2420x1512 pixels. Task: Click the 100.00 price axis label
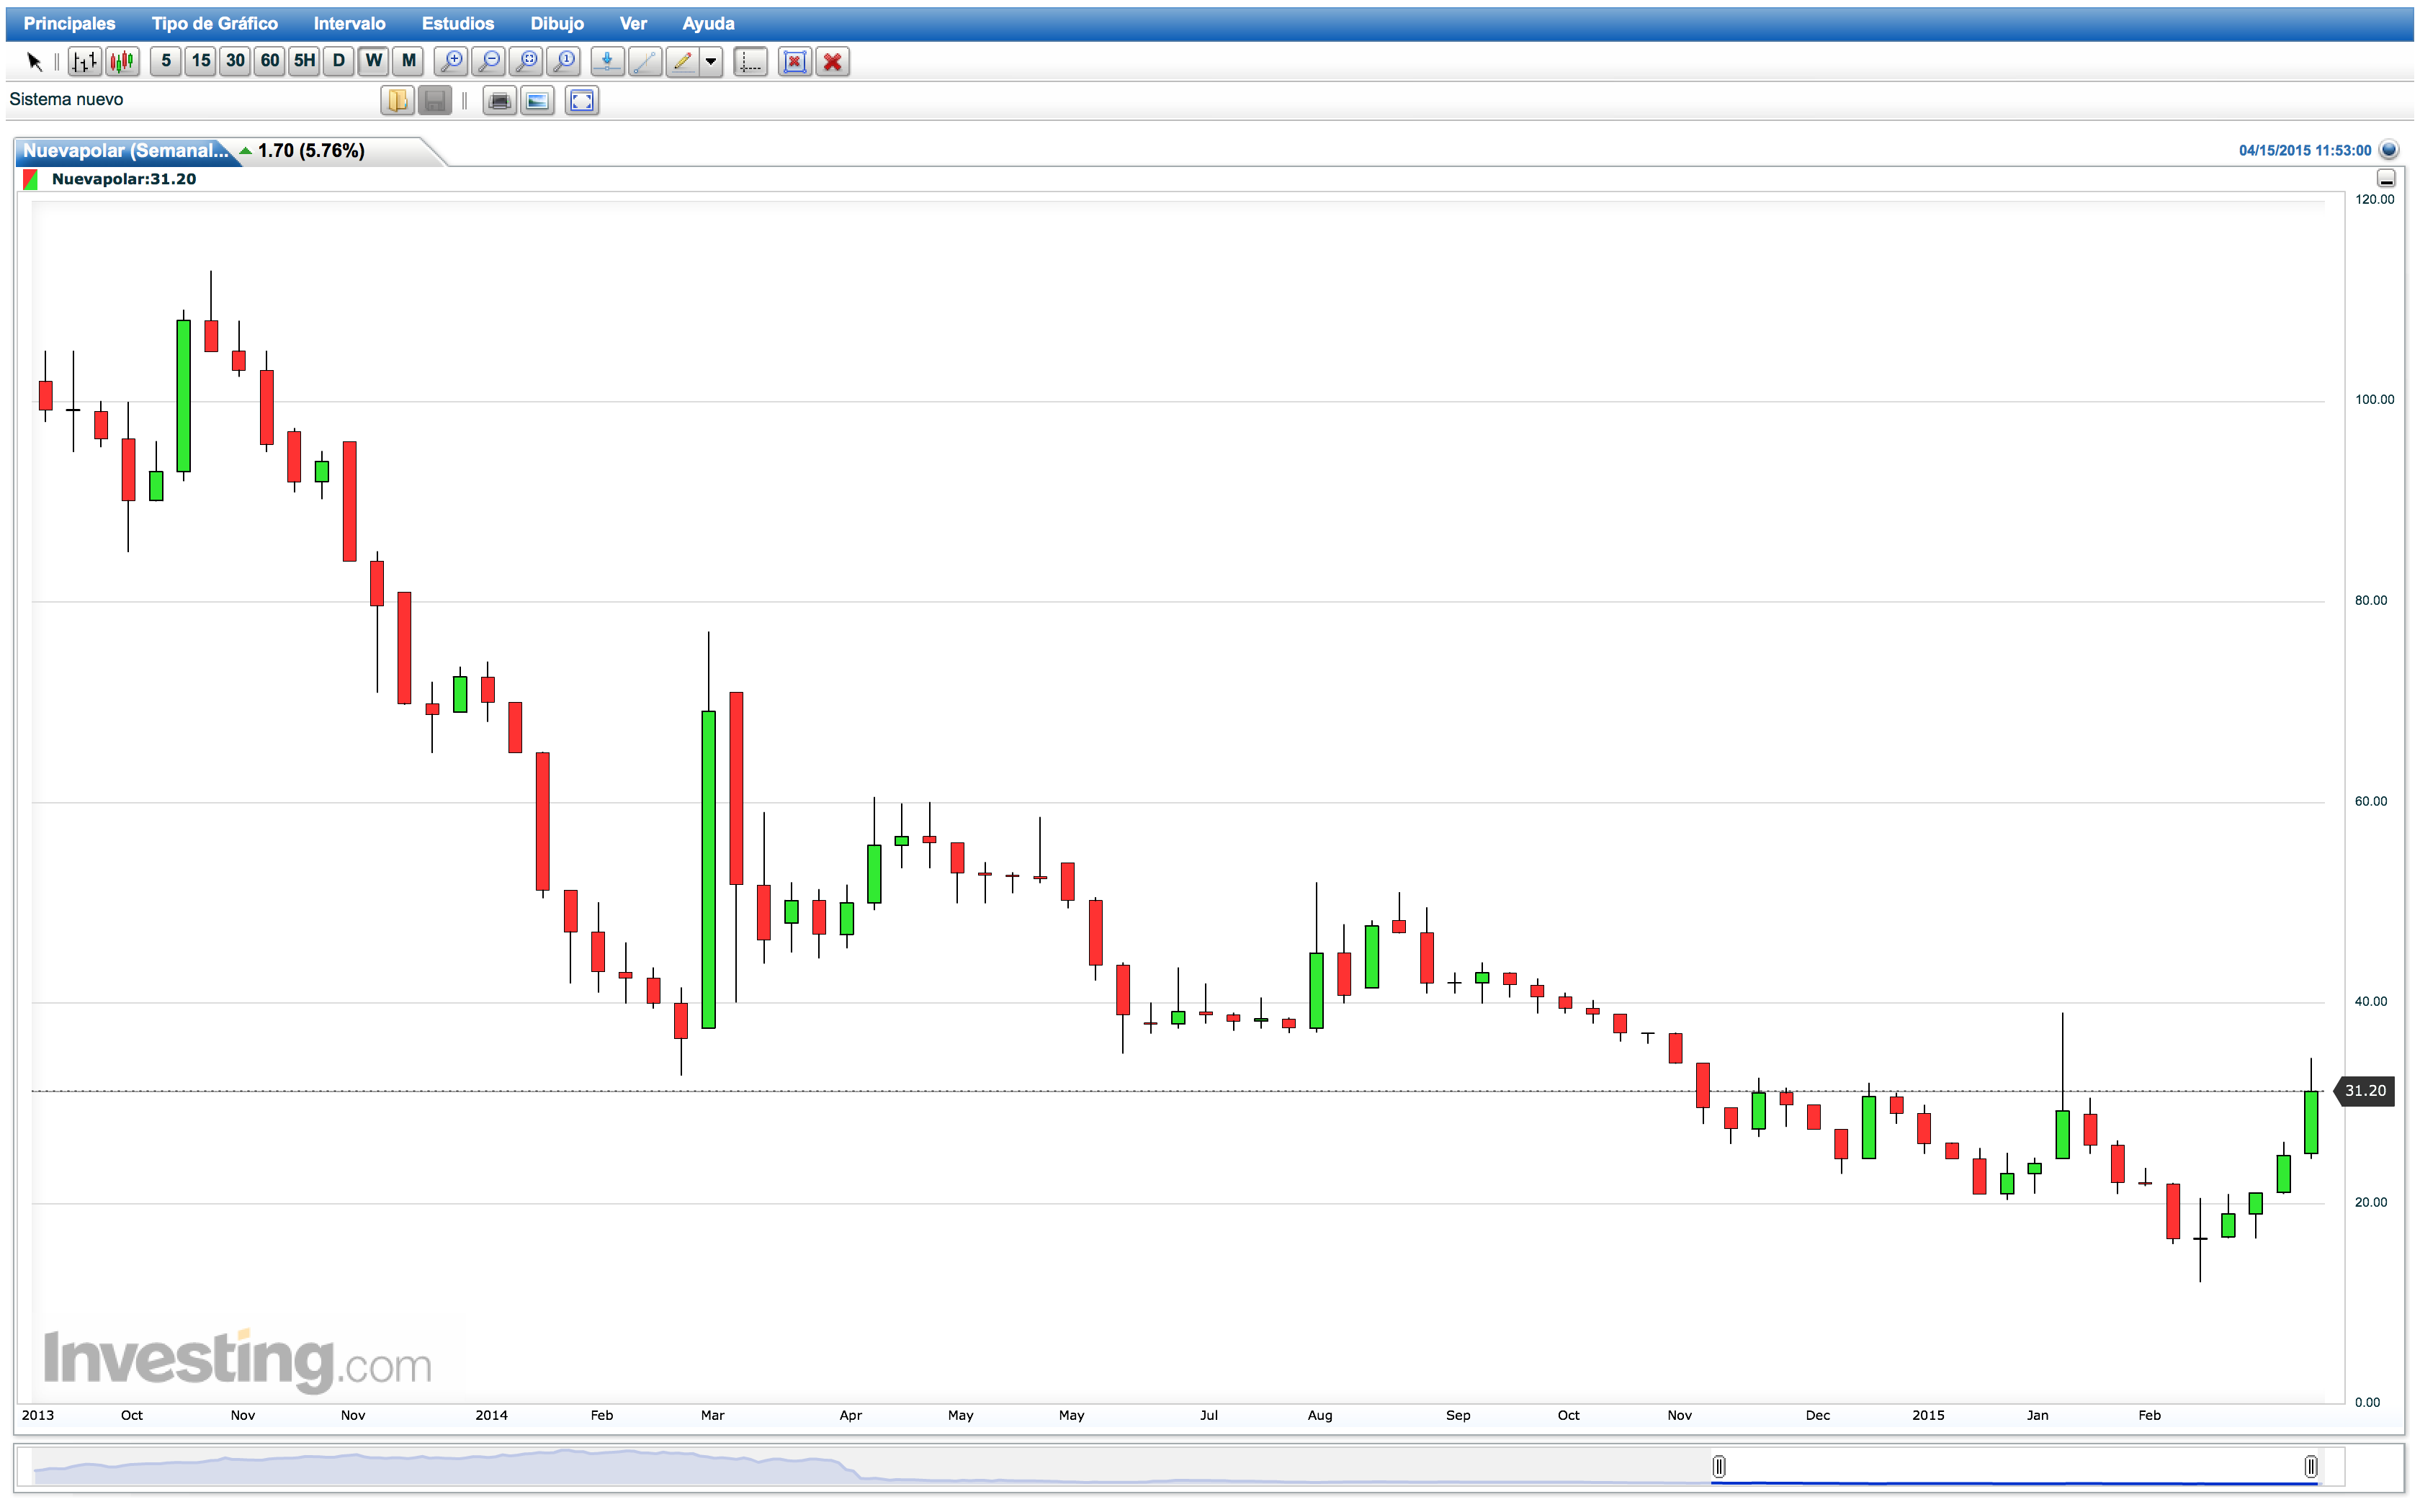[2374, 400]
